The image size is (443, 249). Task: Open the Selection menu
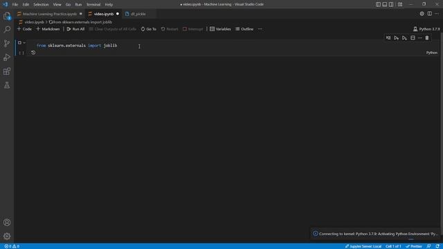click(41, 5)
